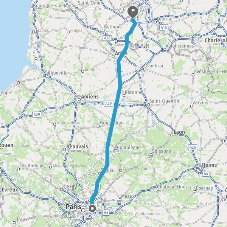Click the A4 shield near Reims

point(206,174)
